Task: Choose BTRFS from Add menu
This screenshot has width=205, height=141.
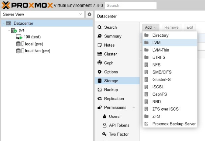Action: click(x=170, y=57)
